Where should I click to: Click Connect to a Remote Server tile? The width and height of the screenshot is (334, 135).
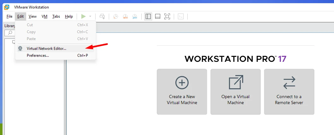click(289, 92)
